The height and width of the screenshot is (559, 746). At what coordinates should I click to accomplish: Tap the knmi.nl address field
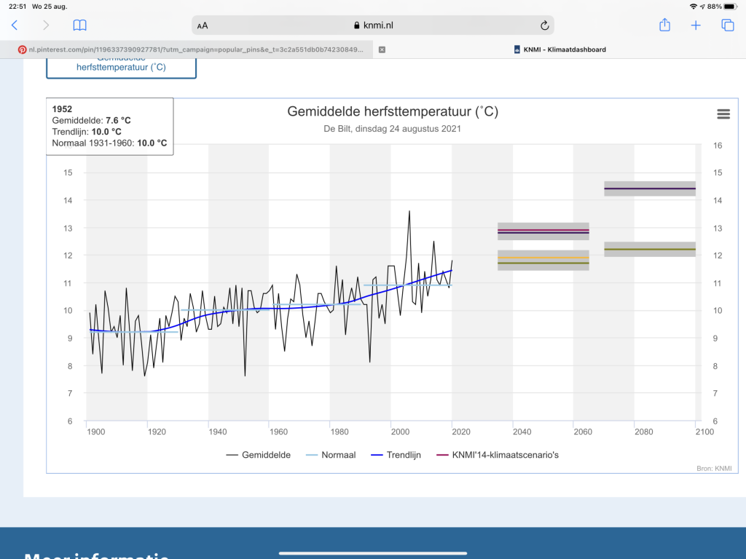(373, 25)
